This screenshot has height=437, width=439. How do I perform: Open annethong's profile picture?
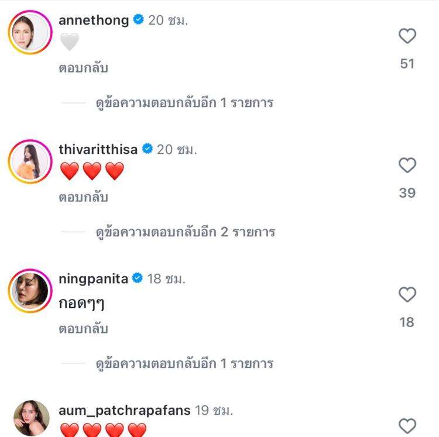click(x=31, y=32)
